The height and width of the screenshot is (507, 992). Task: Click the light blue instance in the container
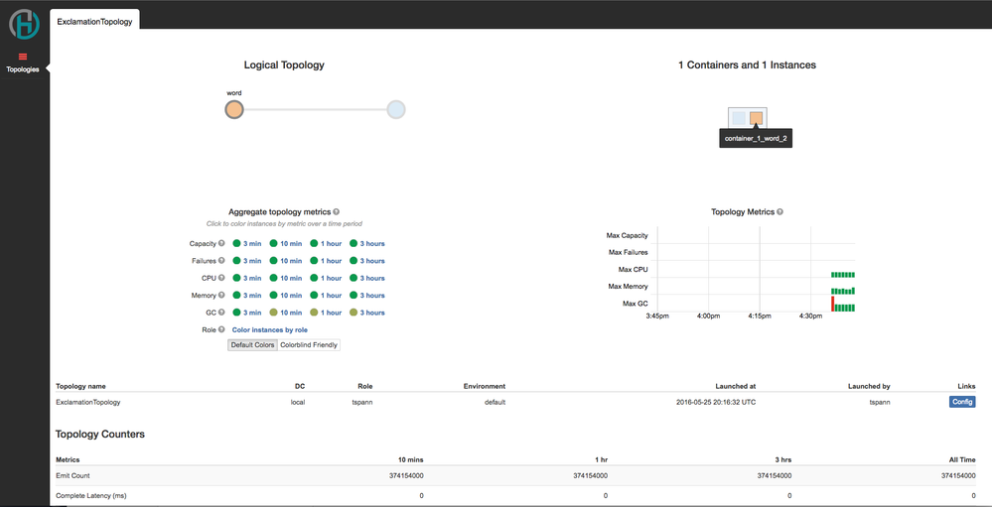point(739,118)
